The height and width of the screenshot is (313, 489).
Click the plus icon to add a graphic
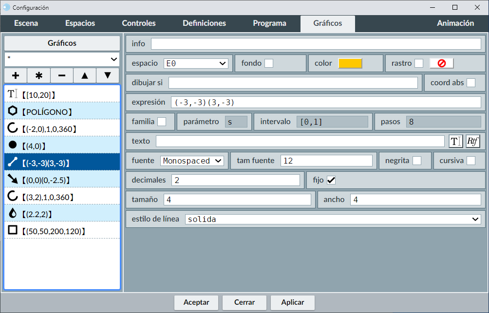(16, 75)
